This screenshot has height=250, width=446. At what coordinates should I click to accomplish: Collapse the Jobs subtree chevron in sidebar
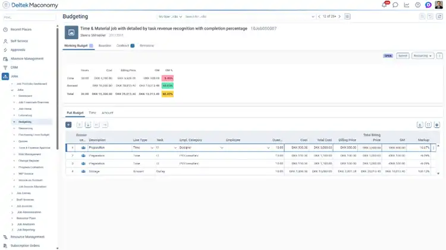pyautogui.click(x=12, y=90)
